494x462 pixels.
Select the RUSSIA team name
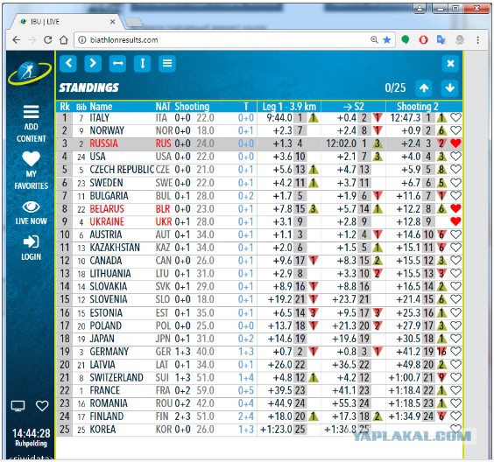(x=103, y=143)
